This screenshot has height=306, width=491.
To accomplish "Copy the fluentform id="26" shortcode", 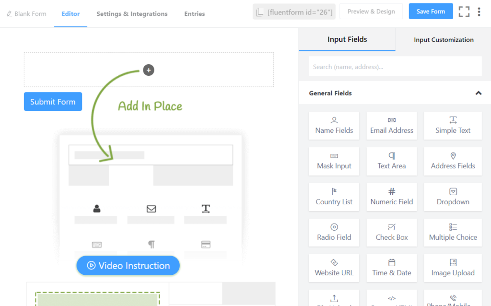I will click(x=294, y=12).
